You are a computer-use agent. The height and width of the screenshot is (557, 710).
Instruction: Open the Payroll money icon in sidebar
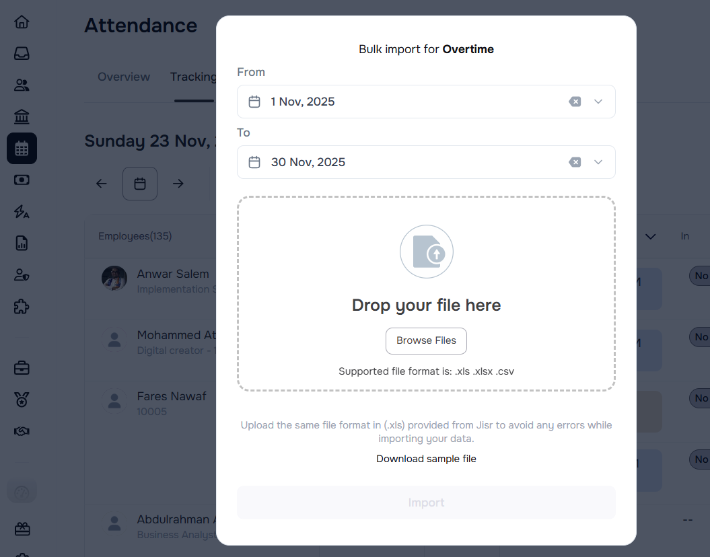coord(22,180)
